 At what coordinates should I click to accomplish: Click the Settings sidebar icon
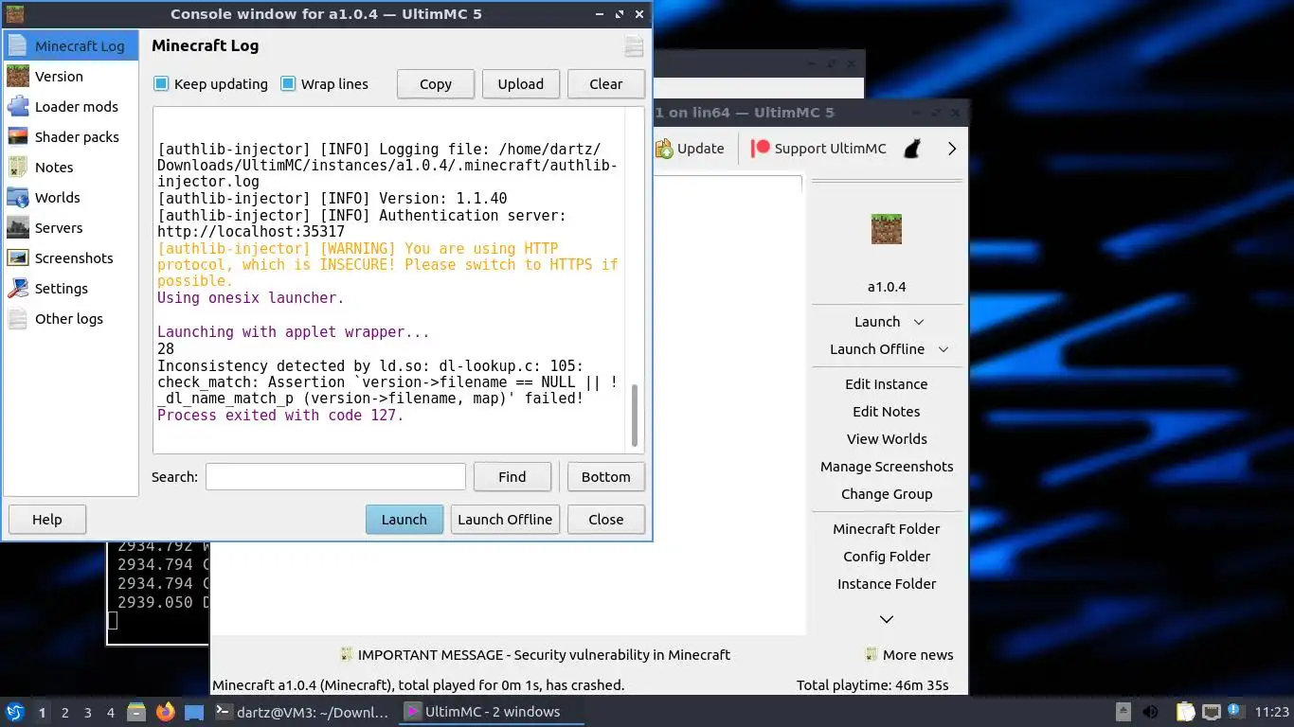point(18,288)
